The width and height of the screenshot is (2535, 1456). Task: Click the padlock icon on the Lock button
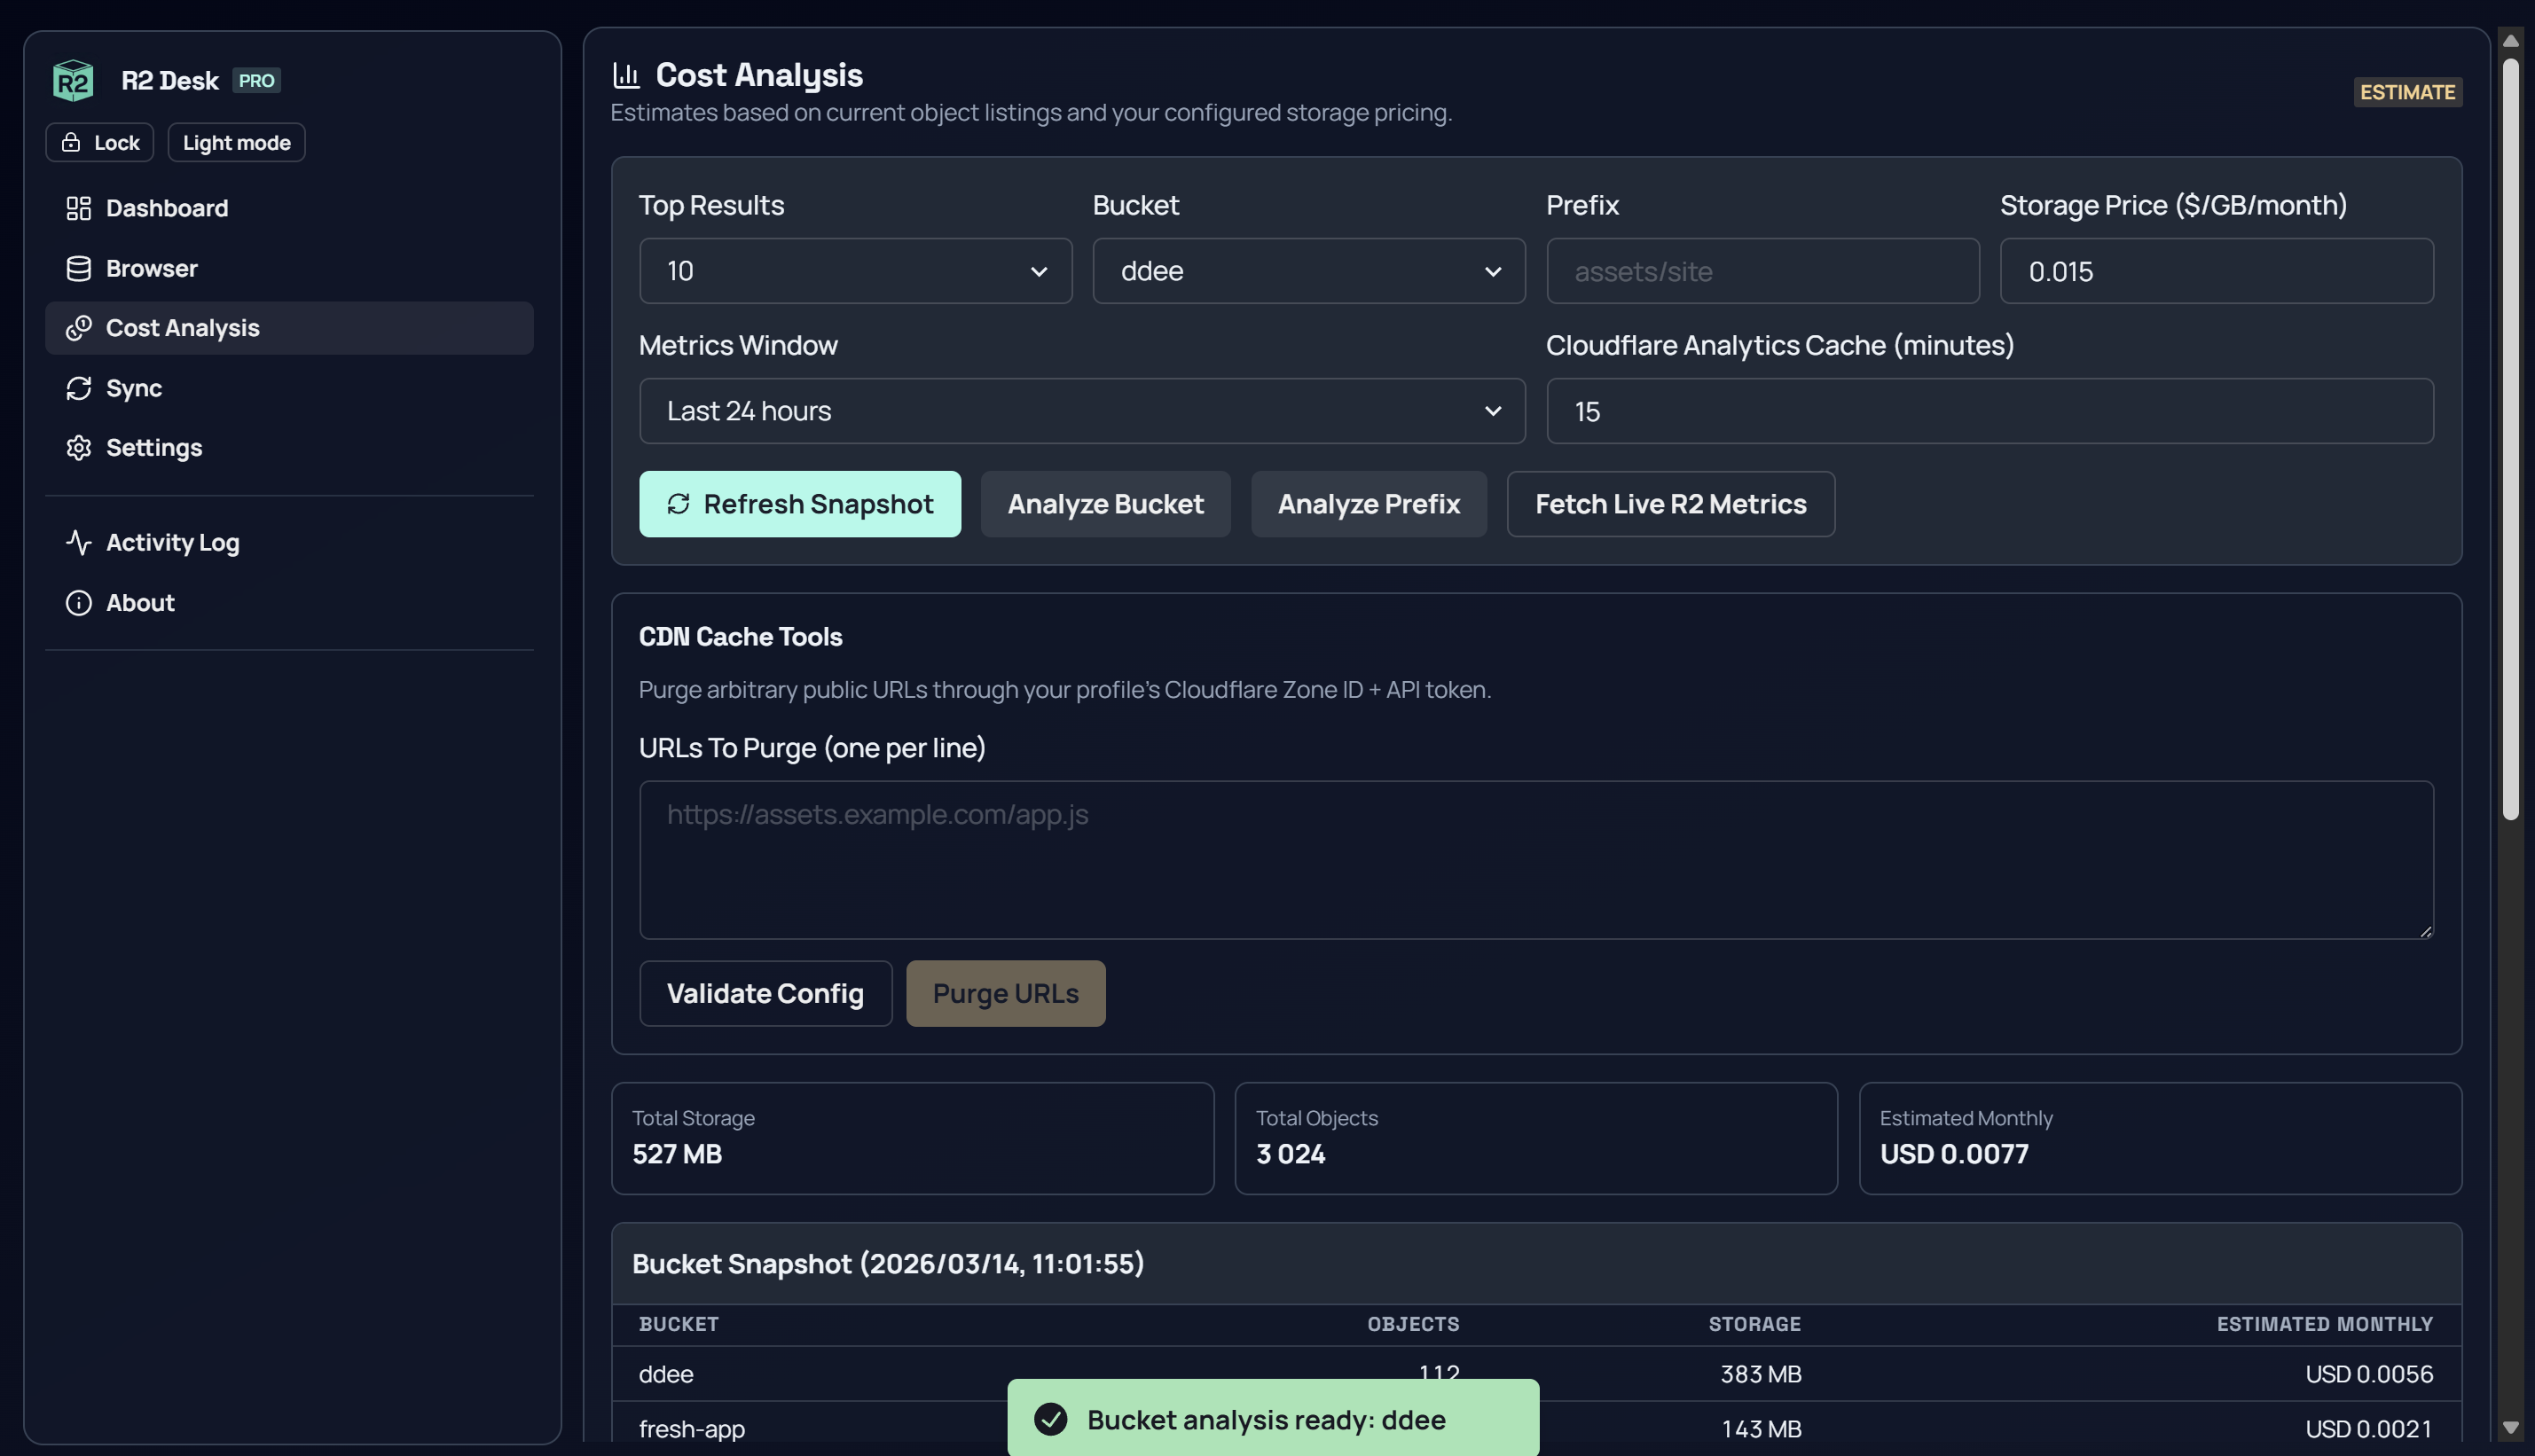(71, 142)
